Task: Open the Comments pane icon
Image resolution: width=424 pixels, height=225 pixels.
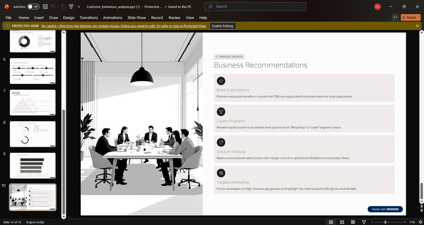Action: coord(395,18)
